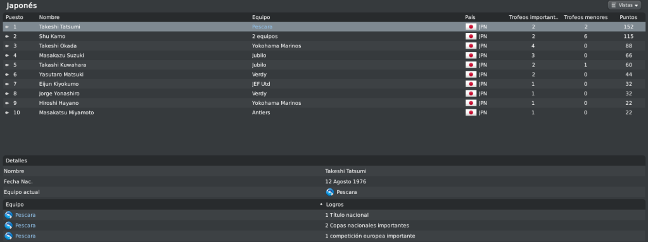Click Pescara club logo beside Equipo actual

click(330, 192)
